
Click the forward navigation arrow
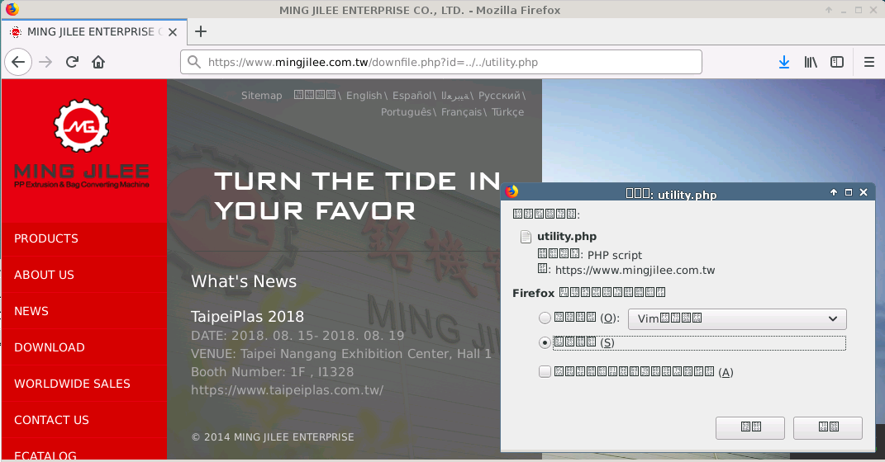pyautogui.click(x=45, y=62)
